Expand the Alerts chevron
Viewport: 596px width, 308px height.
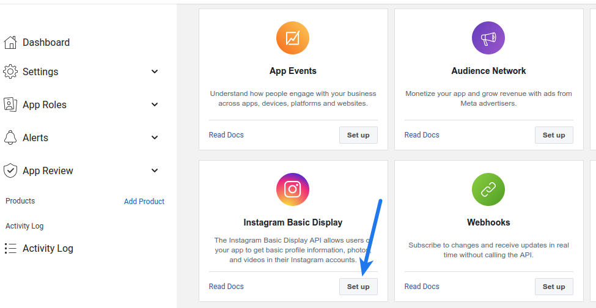pos(155,137)
